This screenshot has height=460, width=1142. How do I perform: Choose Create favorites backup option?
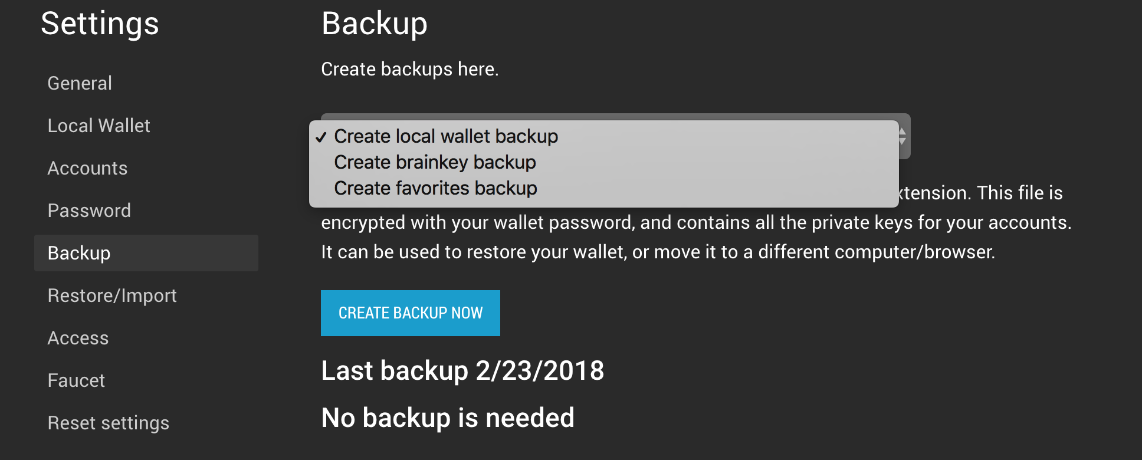(604, 188)
